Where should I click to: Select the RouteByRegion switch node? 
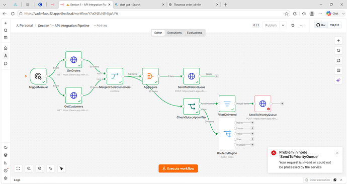tap(227, 134)
